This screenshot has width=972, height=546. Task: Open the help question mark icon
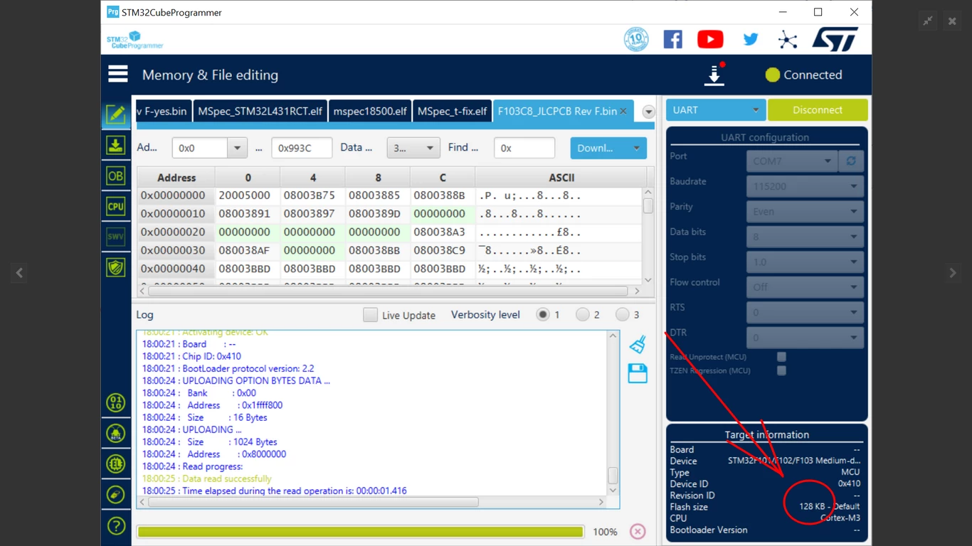pyautogui.click(x=116, y=526)
